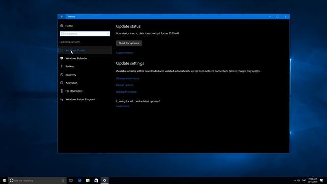Click the Activation checkmark circle icon
327x184 pixels.
[x=62, y=83]
